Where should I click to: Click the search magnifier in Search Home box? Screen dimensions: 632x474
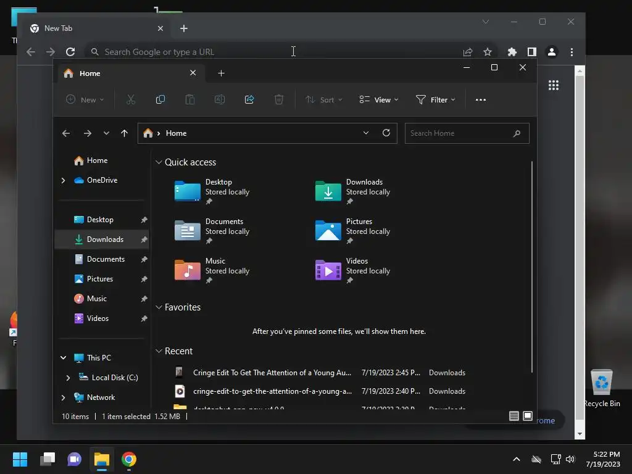[x=517, y=133]
